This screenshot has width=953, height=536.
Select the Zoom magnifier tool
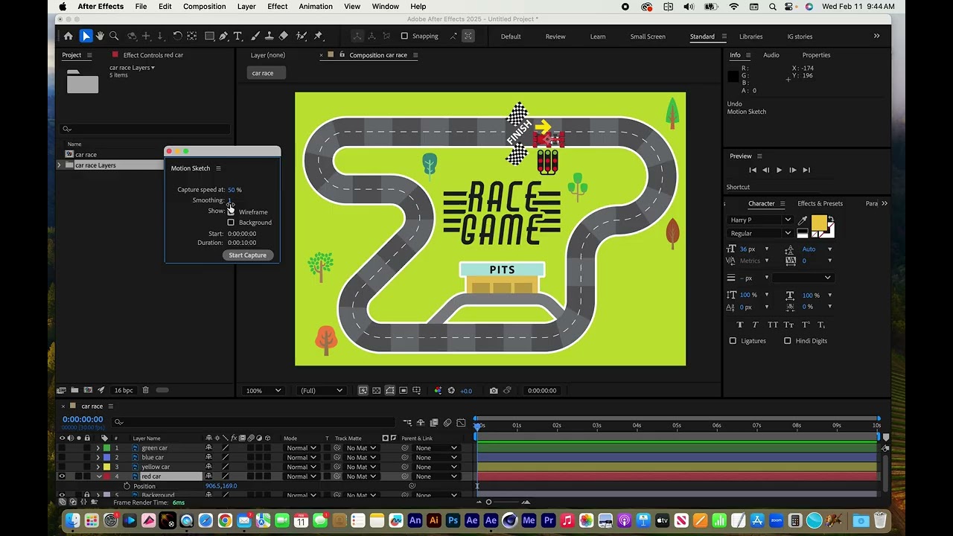pyautogui.click(x=114, y=36)
